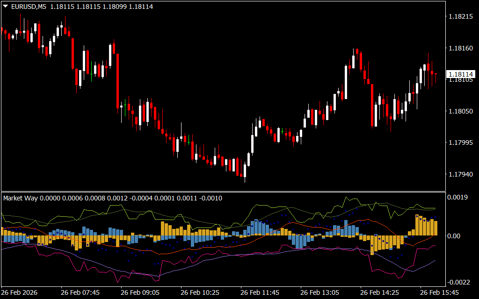Screen dimensions: 479x299
Task: Click the 26 Feb 2026 date label
Action: click(20, 292)
